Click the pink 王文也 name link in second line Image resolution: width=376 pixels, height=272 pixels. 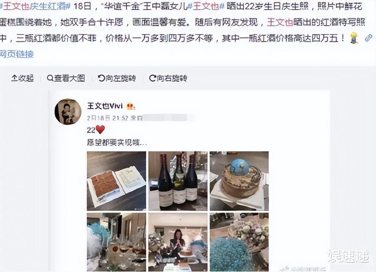(280, 22)
